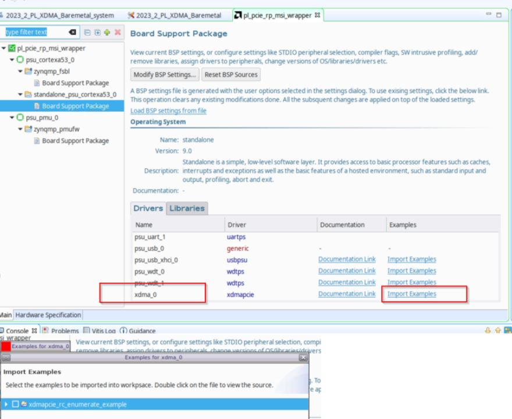Switch to the Libraries tab
Viewport: 512px width, 419px height.
[x=187, y=208]
